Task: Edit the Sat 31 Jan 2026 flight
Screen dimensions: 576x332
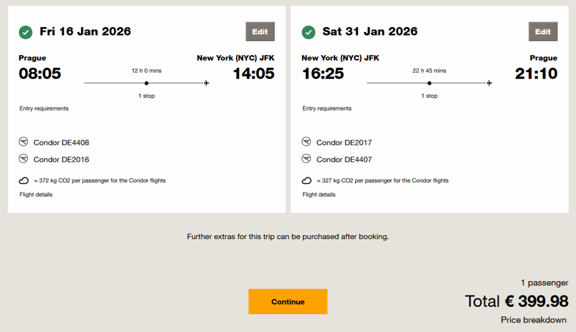Action: (543, 31)
